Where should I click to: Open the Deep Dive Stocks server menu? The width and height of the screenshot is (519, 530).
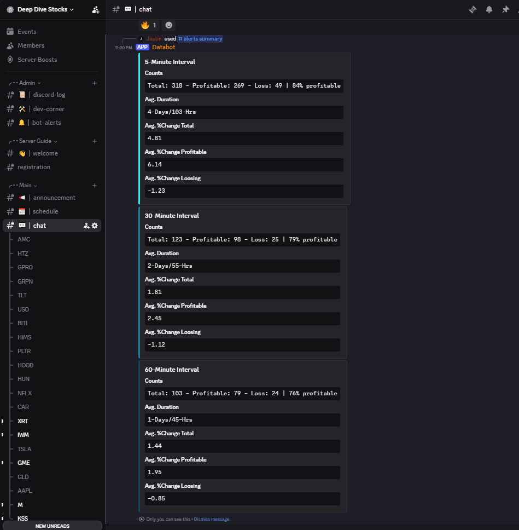tap(41, 9)
